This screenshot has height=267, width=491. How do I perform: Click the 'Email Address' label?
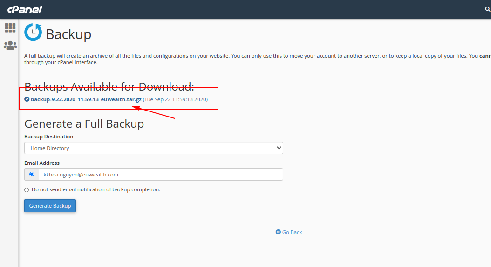click(42, 163)
